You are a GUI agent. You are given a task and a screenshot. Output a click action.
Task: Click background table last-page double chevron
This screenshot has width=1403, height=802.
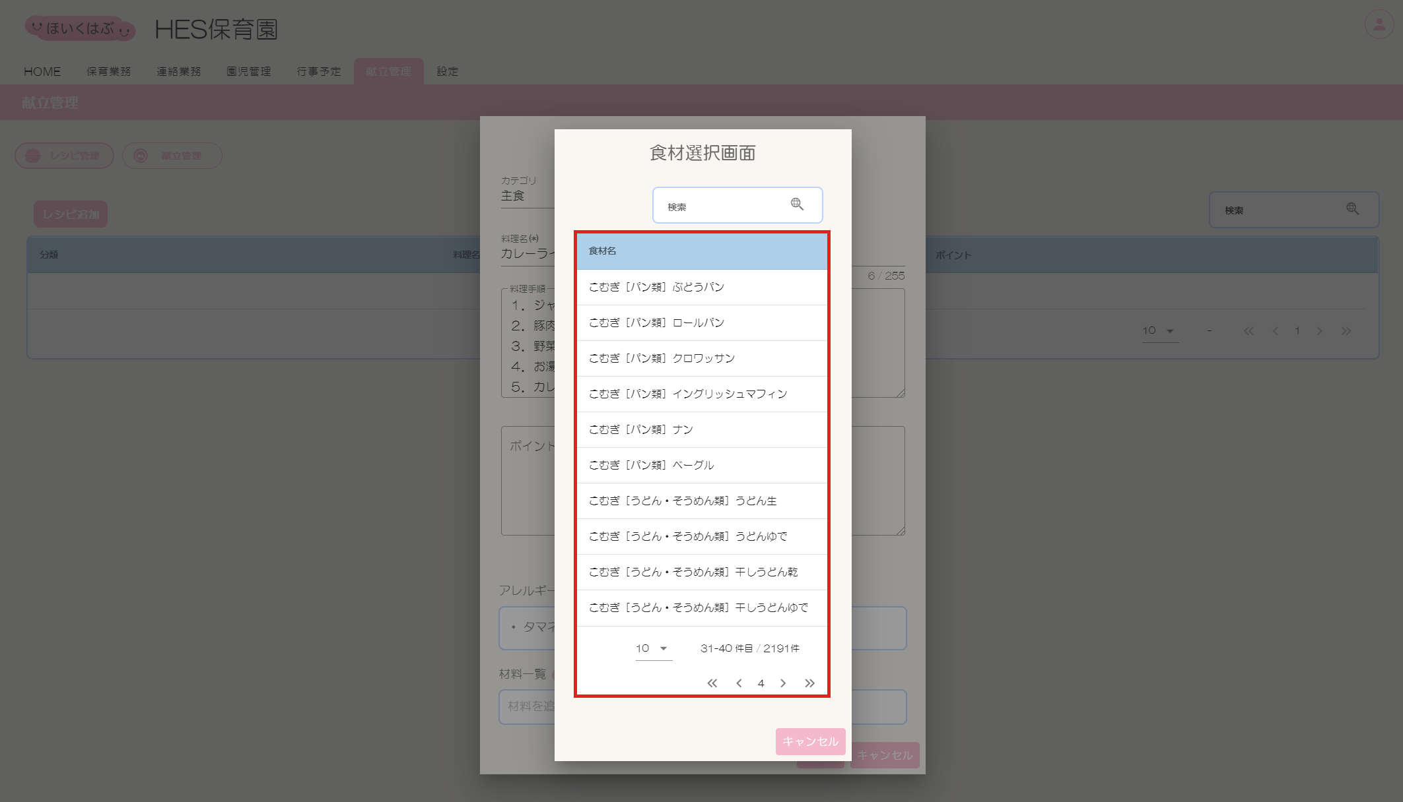point(1346,331)
